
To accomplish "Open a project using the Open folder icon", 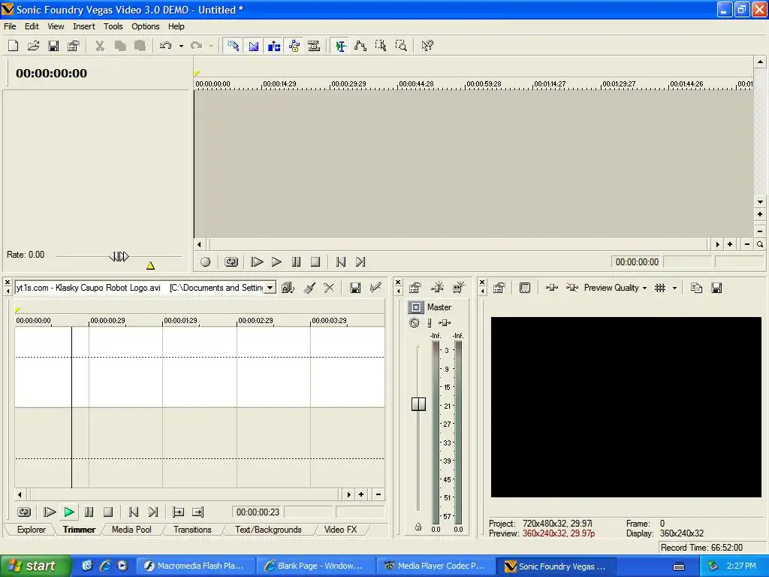I will (33, 46).
